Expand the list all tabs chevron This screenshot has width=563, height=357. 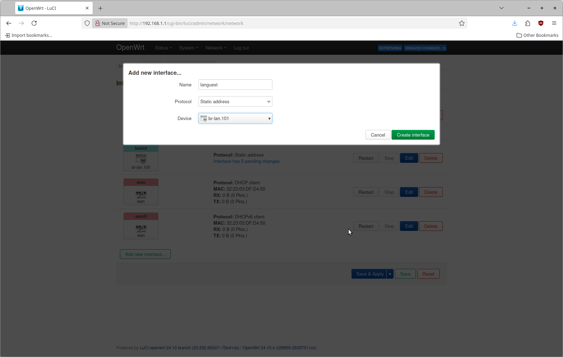(x=501, y=8)
